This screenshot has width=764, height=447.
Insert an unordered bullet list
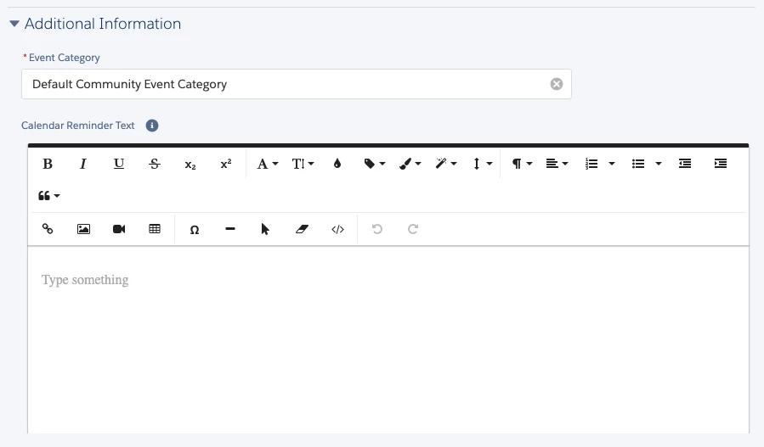coord(638,164)
